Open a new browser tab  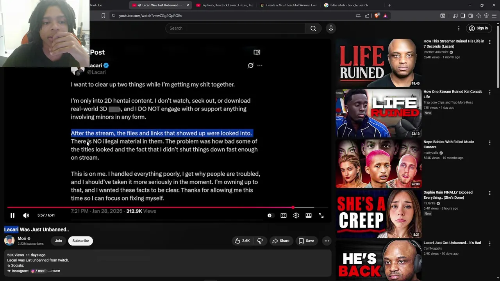[x=389, y=5]
